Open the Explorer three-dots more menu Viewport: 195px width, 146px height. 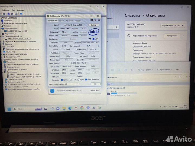point(177,69)
